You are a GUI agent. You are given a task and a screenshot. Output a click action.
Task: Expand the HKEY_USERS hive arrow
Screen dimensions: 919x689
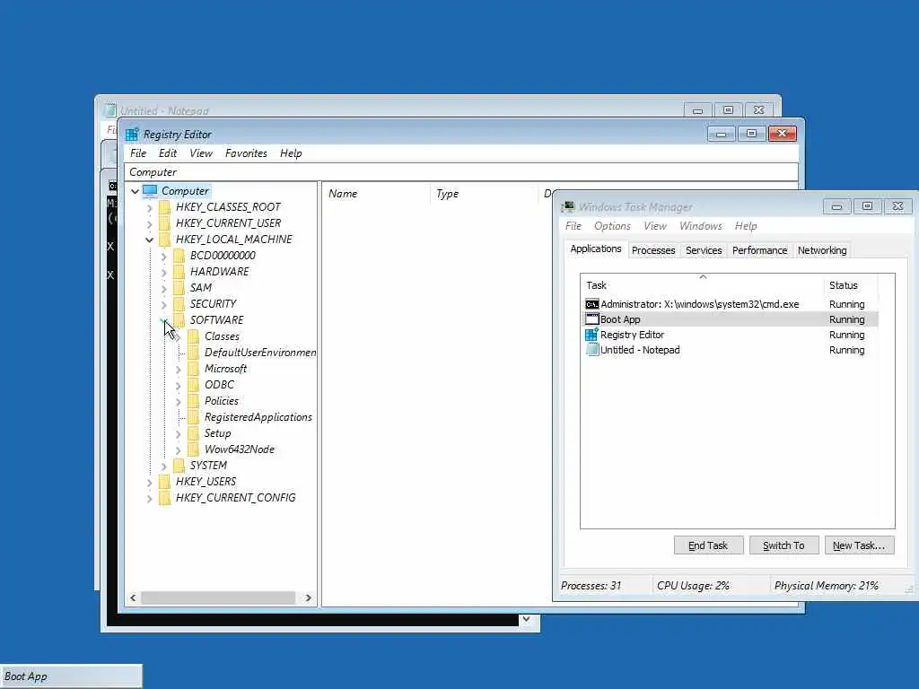pyautogui.click(x=150, y=482)
